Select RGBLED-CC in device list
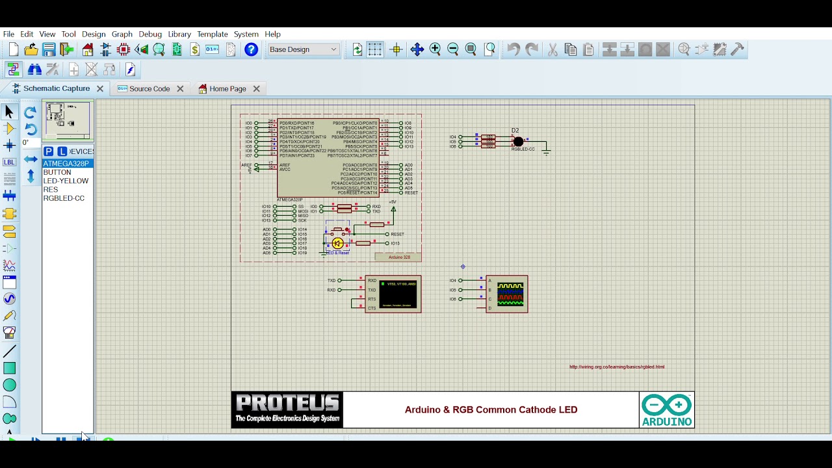 (64, 198)
